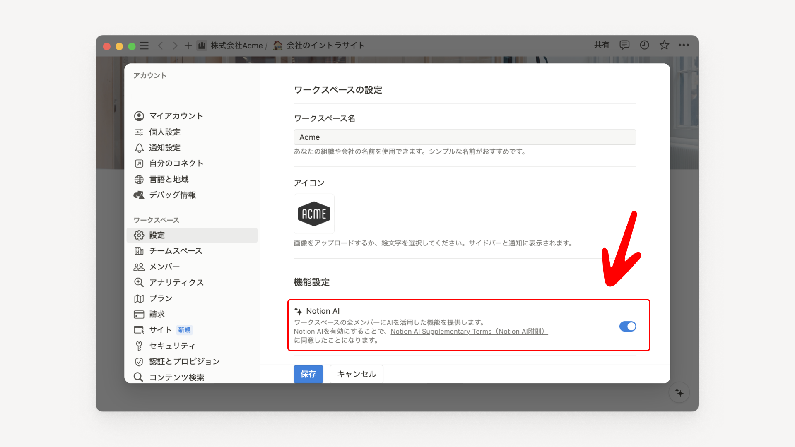
Task: Toggle the Notion AI switch
Action: (627, 327)
